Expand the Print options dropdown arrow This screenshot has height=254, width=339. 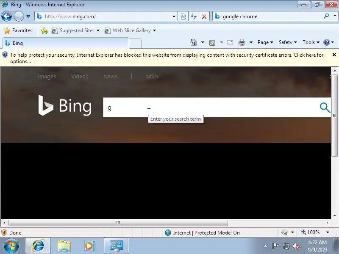click(251, 42)
